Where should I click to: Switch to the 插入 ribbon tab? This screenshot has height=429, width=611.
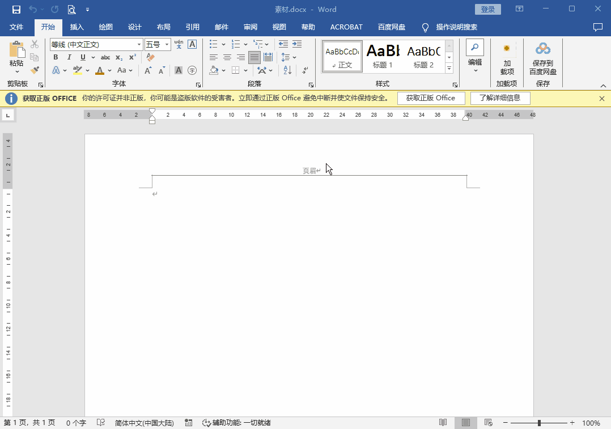click(77, 27)
